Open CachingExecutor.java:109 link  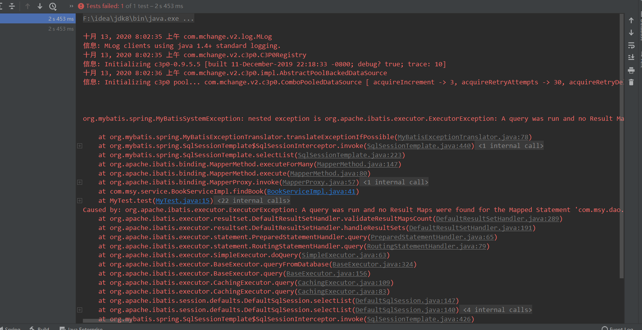point(344,282)
